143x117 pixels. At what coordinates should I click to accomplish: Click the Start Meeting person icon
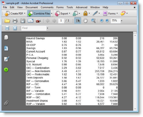tap(75, 13)
